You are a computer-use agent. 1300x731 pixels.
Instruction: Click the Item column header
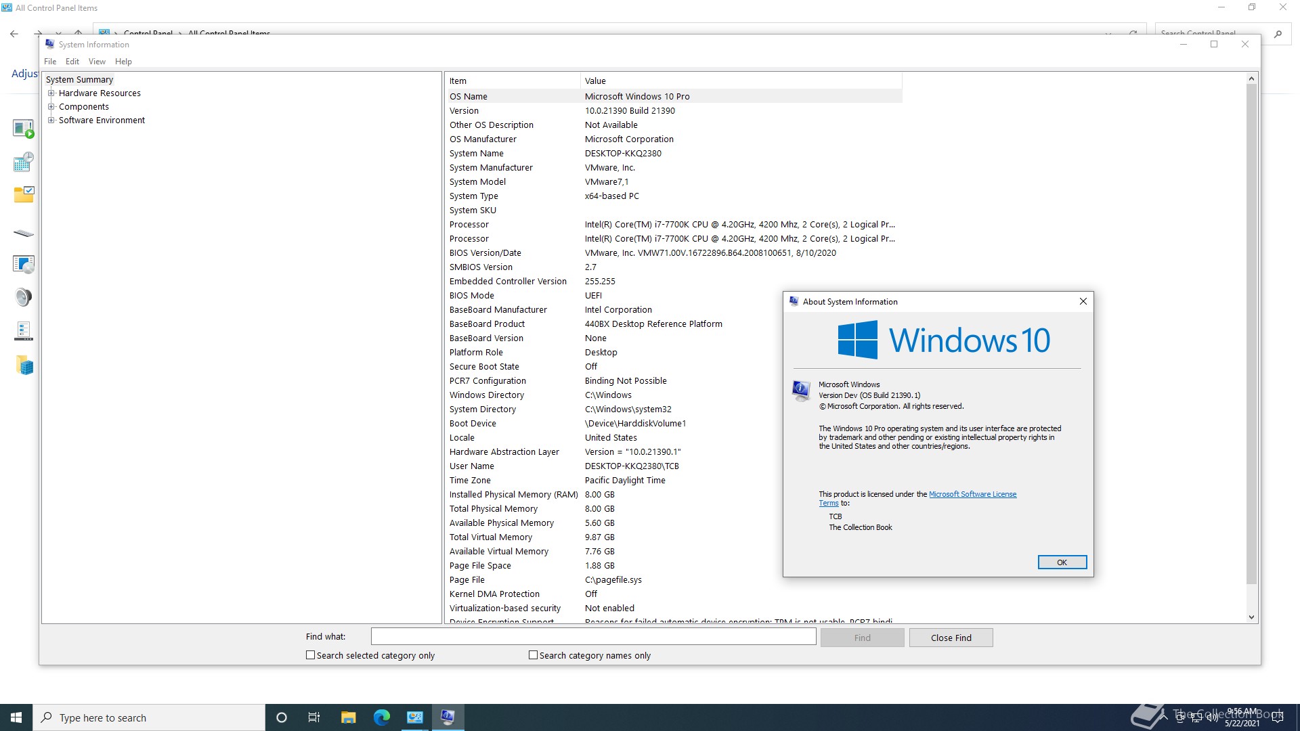[x=513, y=81]
